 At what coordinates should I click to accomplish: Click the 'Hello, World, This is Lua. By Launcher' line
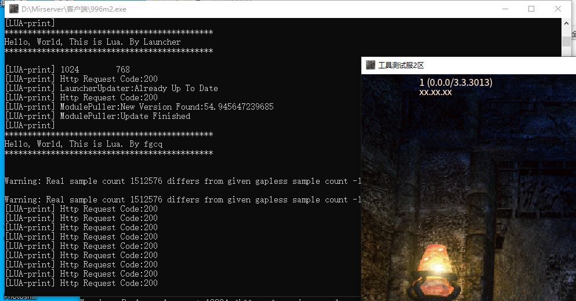click(92, 42)
